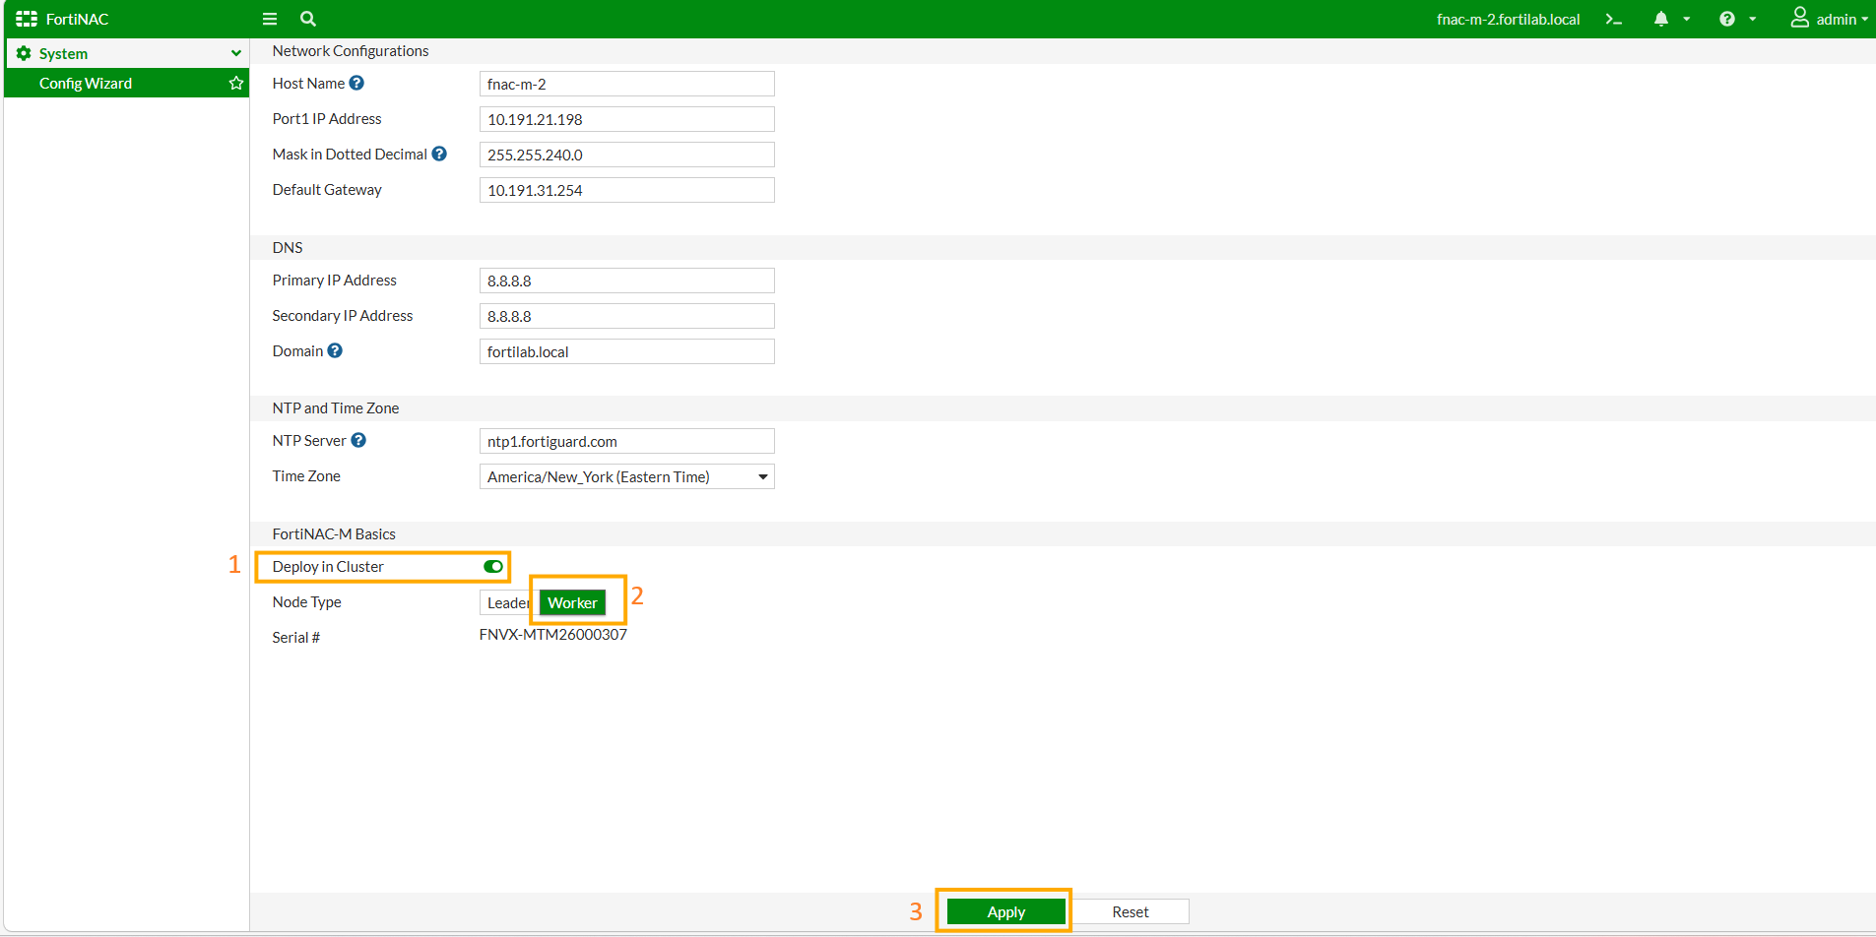Viewport: 1876px width, 937px height.
Task: Click the Node Type label
Action: click(x=307, y=601)
